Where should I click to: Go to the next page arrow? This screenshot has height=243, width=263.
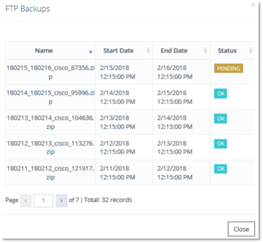pos(61,201)
